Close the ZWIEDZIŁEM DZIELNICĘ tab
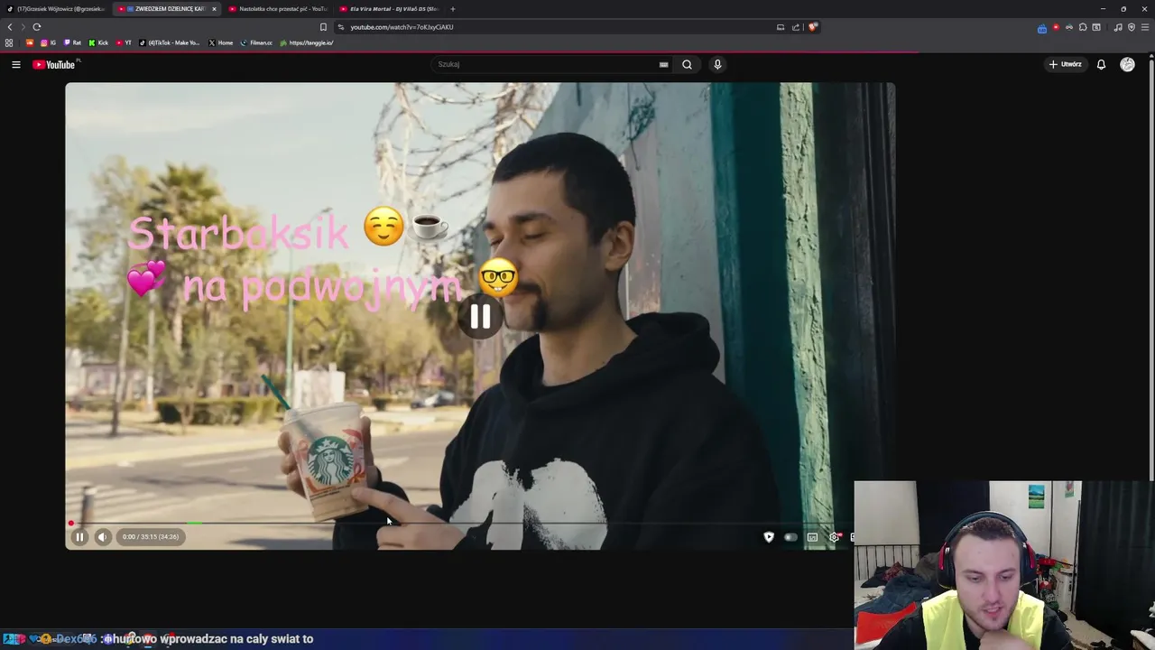This screenshot has height=650, width=1155. pyautogui.click(x=214, y=9)
